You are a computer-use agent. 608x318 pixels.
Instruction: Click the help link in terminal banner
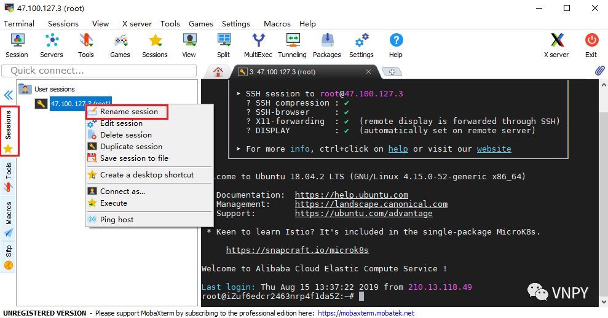click(398, 149)
